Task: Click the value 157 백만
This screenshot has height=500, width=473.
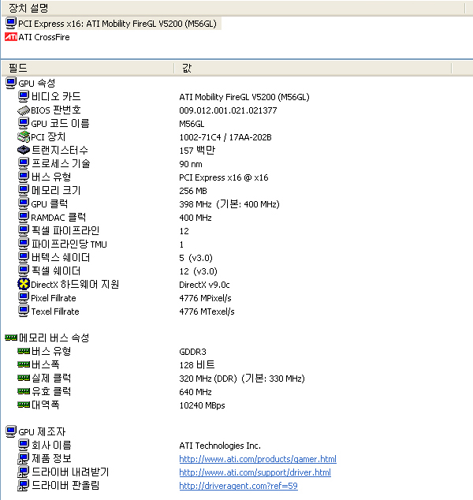Action: coord(197,150)
